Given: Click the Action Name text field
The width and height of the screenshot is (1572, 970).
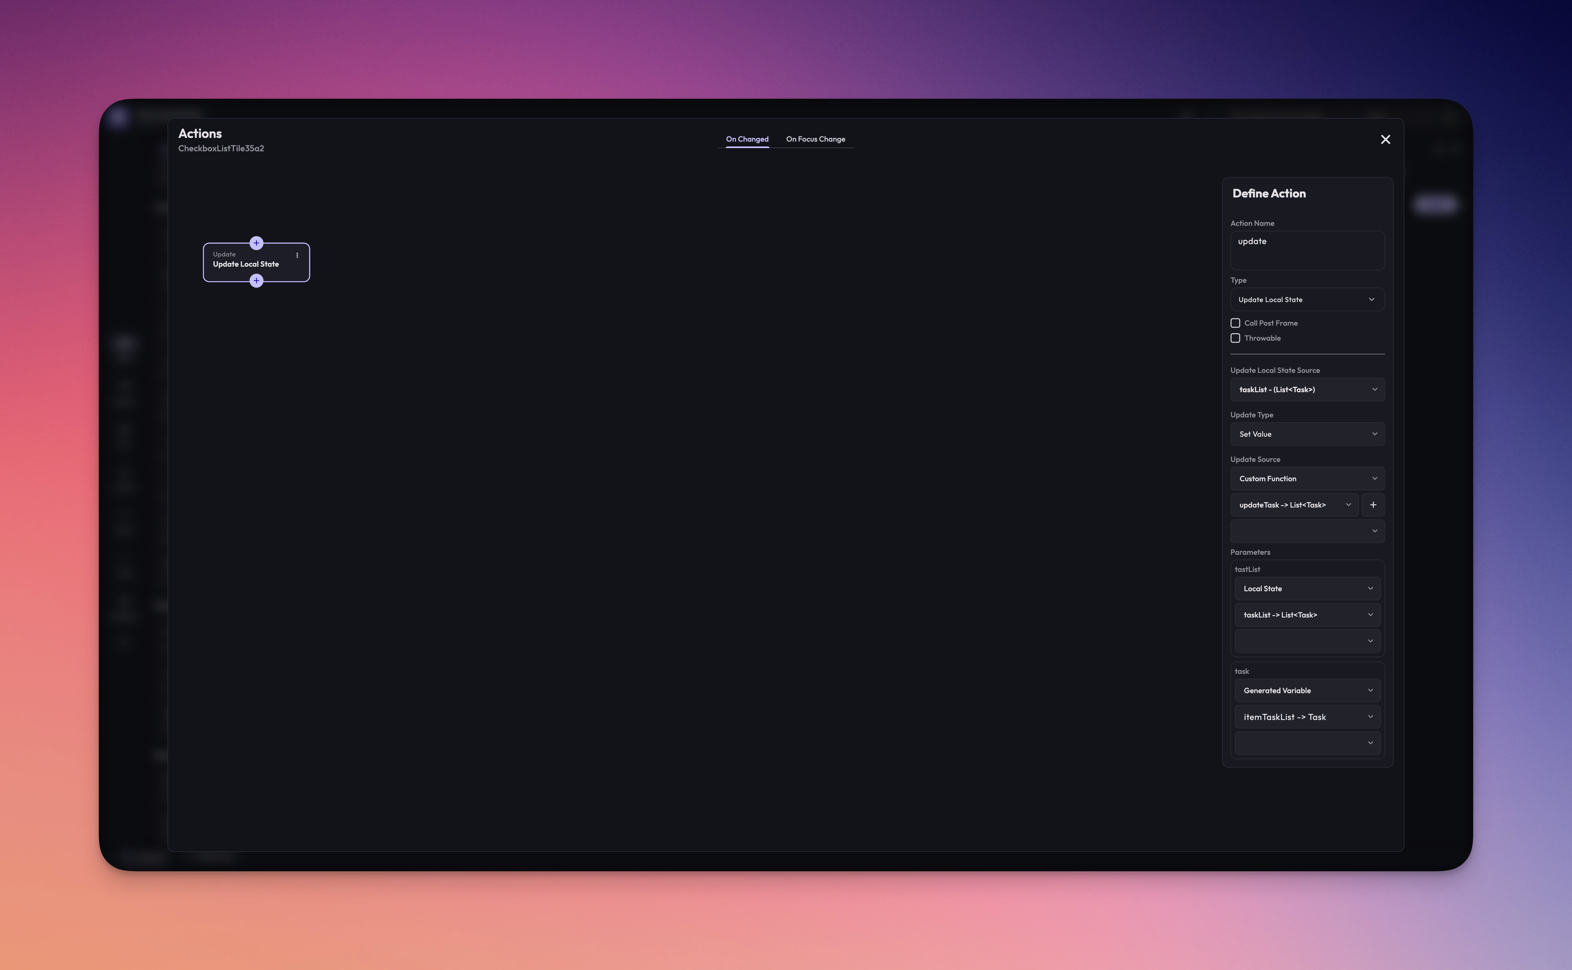Looking at the screenshot, I should [x=1307, y=250].
